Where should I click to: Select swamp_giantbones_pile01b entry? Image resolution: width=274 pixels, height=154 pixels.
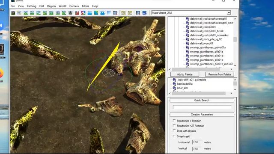(x=207, y=56)
